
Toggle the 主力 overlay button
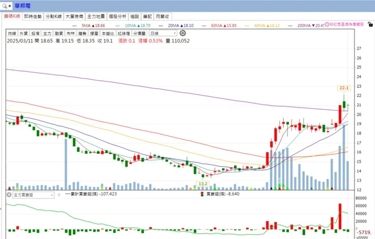click(x=47, y=33)
